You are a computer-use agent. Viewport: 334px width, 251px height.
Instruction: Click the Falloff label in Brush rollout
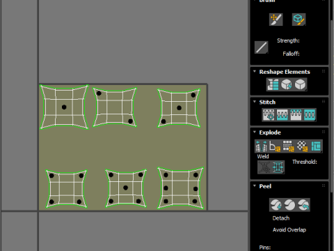[x=291, y=54]
